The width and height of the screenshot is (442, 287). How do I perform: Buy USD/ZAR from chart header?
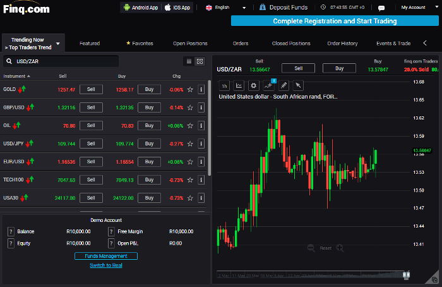pos(339,68)
